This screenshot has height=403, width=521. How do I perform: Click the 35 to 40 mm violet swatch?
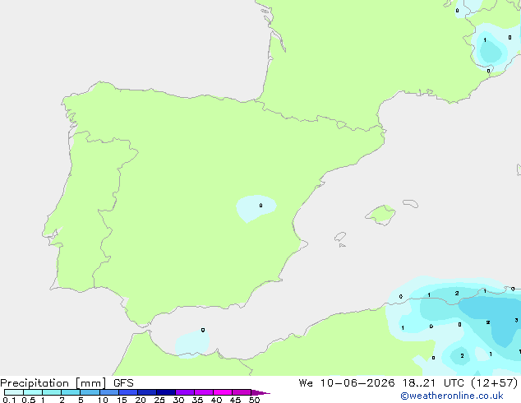pyautogui.click(x=204, y=392)
